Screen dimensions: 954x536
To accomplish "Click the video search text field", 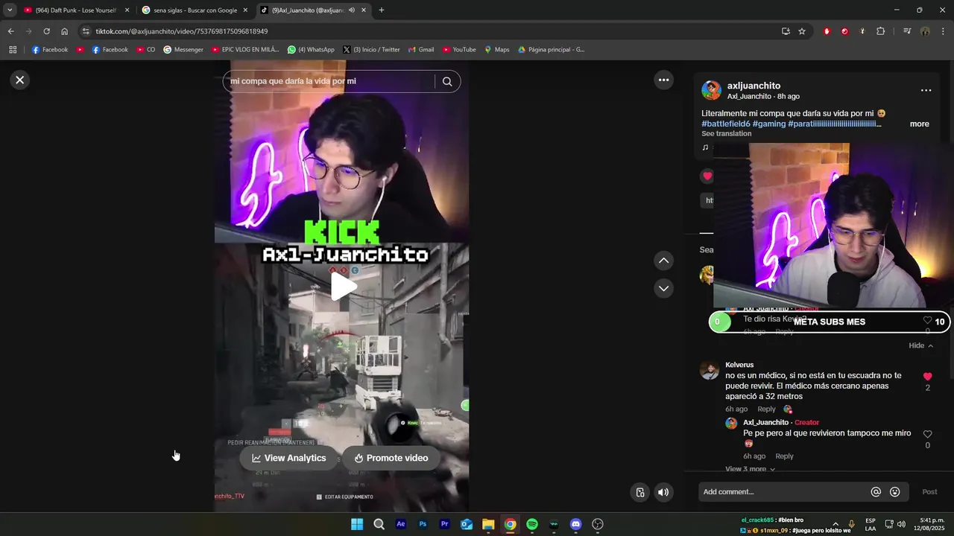I will (328, 81).
